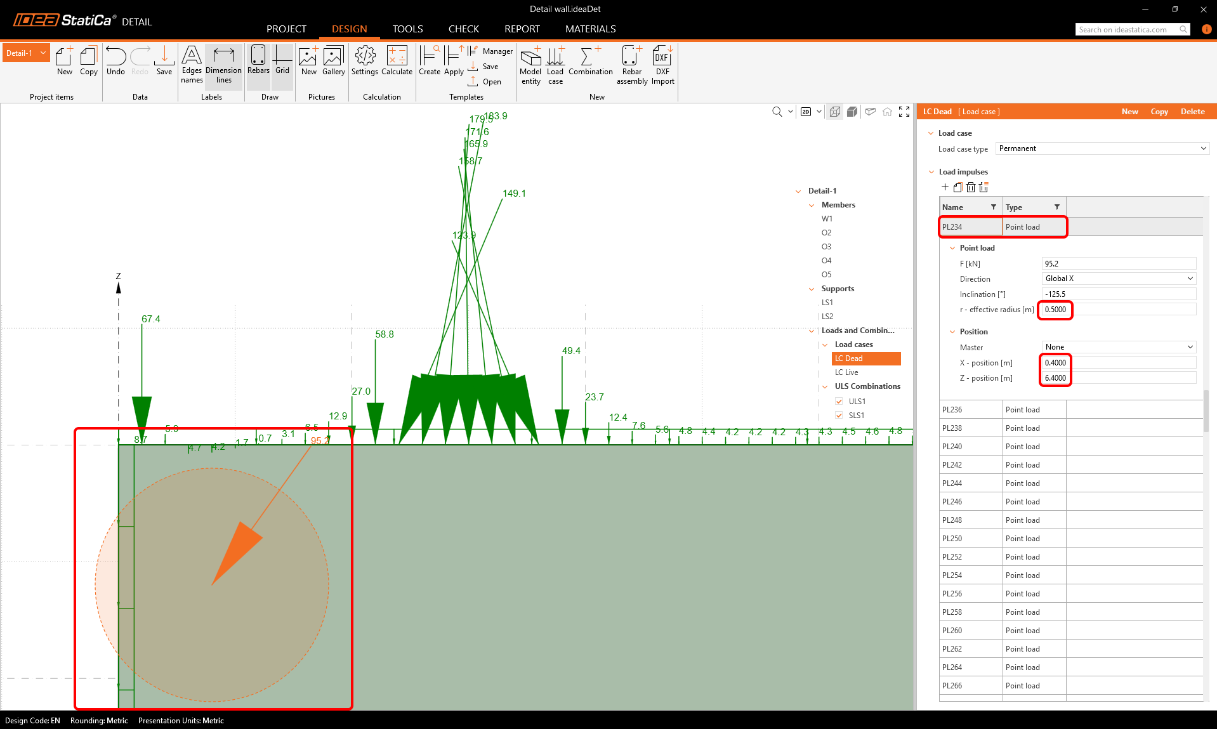Click Delete in the LC Dead header
The width and height of the screenshot is (1217, 729).
[x=1192, y=112]
